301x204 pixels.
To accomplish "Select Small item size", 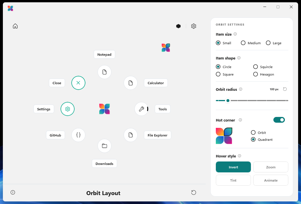I will pos(223,43).
